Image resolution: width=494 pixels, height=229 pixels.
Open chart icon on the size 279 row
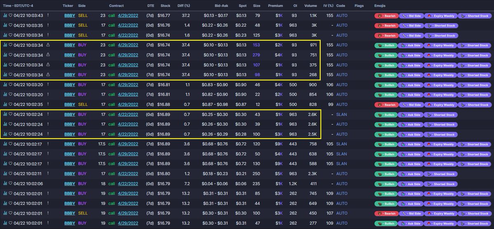(x=5, y=55)
